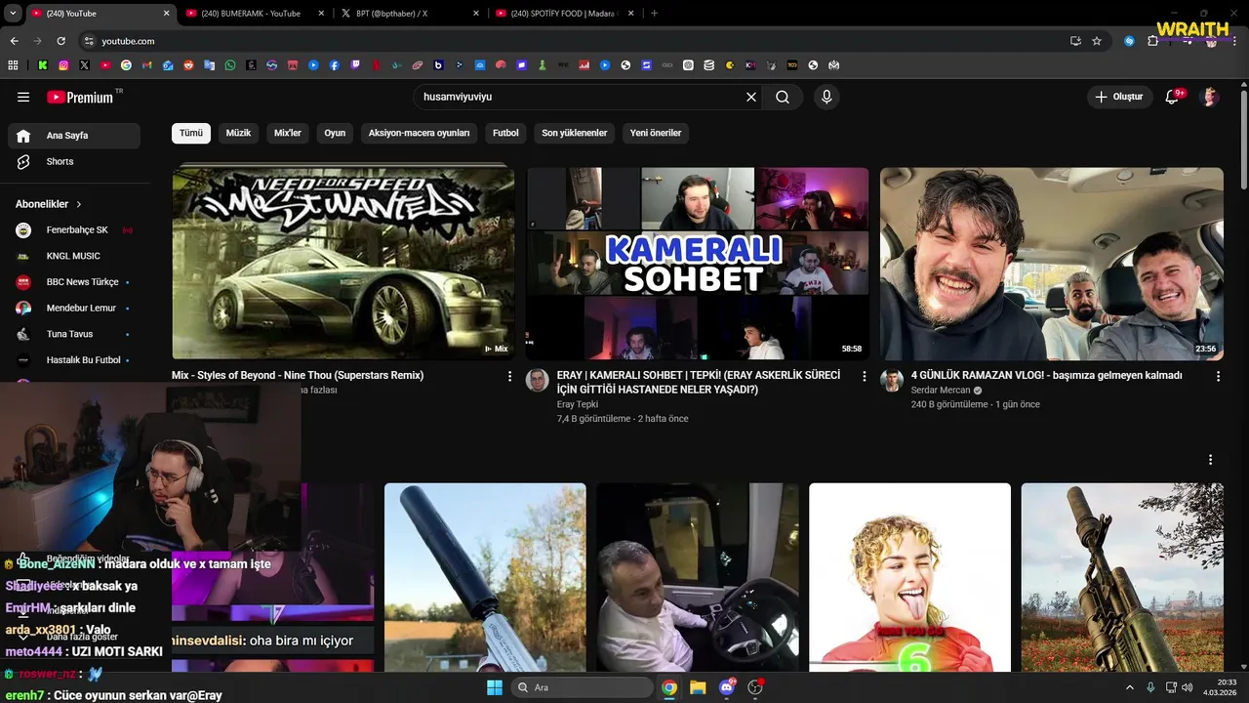Open more options for Eray Kameralı Sohbet video
1249x703 pixels.
point(864,376)
